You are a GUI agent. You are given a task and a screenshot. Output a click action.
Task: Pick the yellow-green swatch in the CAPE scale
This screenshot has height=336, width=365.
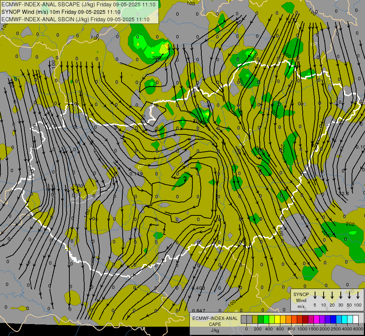[272, 320]
